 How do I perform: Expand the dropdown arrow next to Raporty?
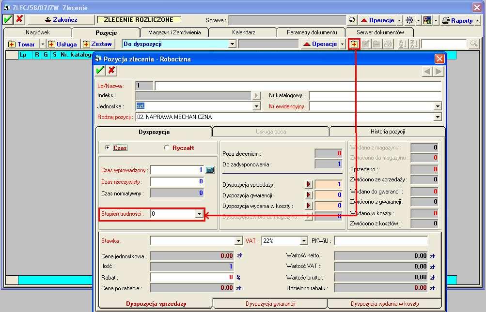click(x=478, y=20)
